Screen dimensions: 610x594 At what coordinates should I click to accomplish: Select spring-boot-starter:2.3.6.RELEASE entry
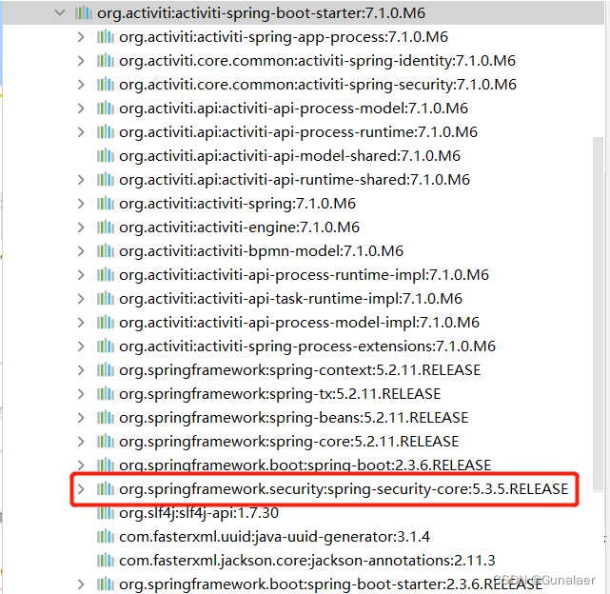330,584
